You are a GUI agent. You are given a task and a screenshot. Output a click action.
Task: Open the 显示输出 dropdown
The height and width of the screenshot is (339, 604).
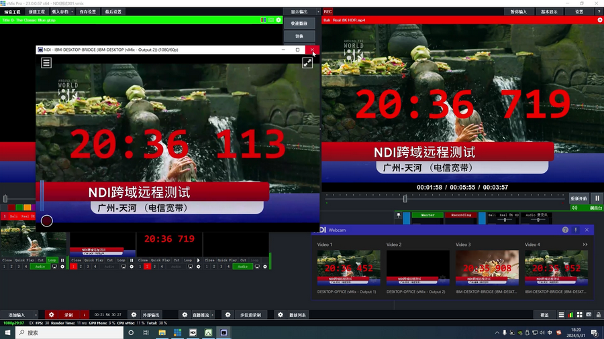tap(299, 11)
